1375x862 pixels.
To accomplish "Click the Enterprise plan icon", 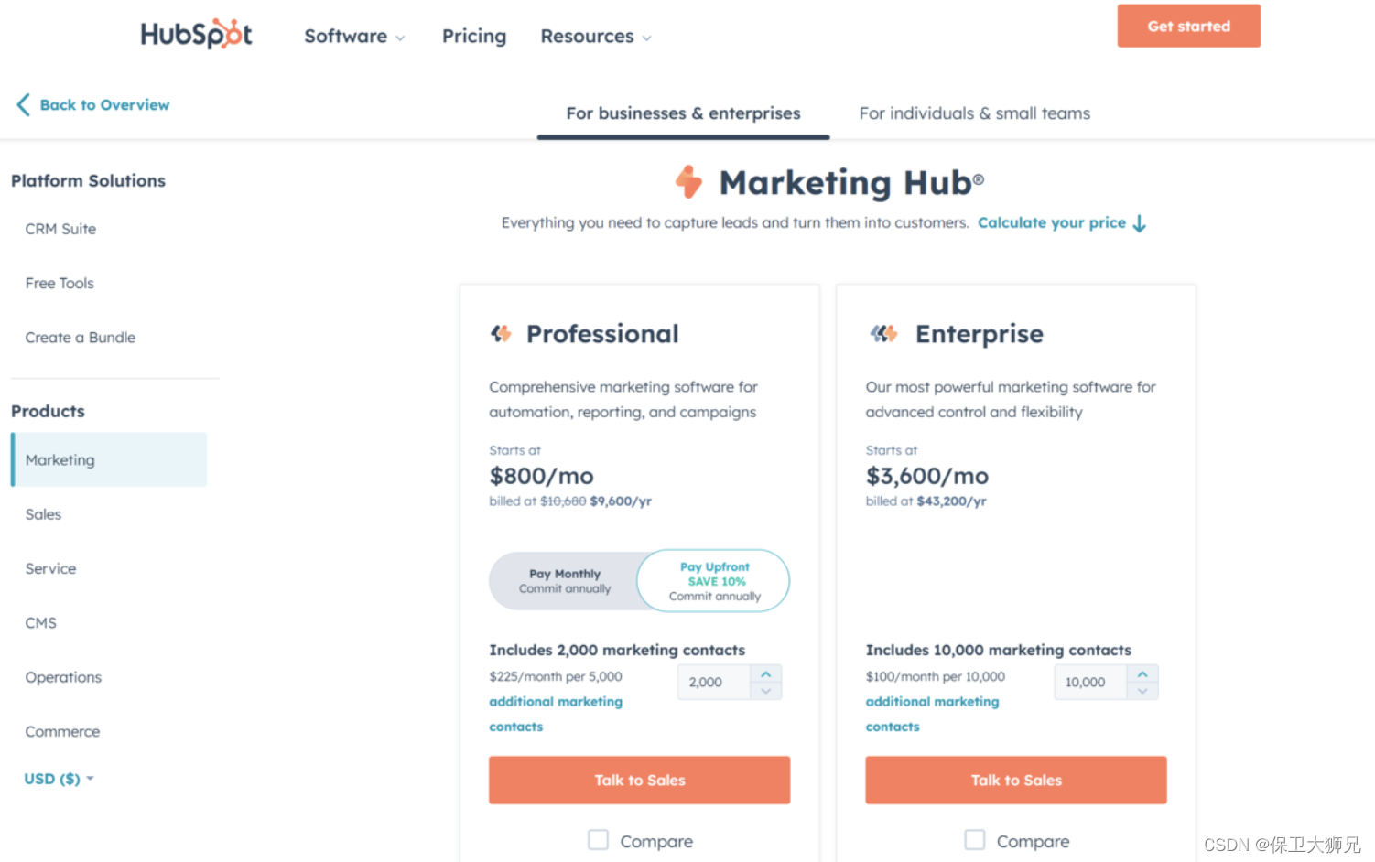I will 883,333.
